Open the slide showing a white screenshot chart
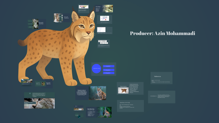Image resolution: width=219 pixels, height=123 pixels. 105,30
